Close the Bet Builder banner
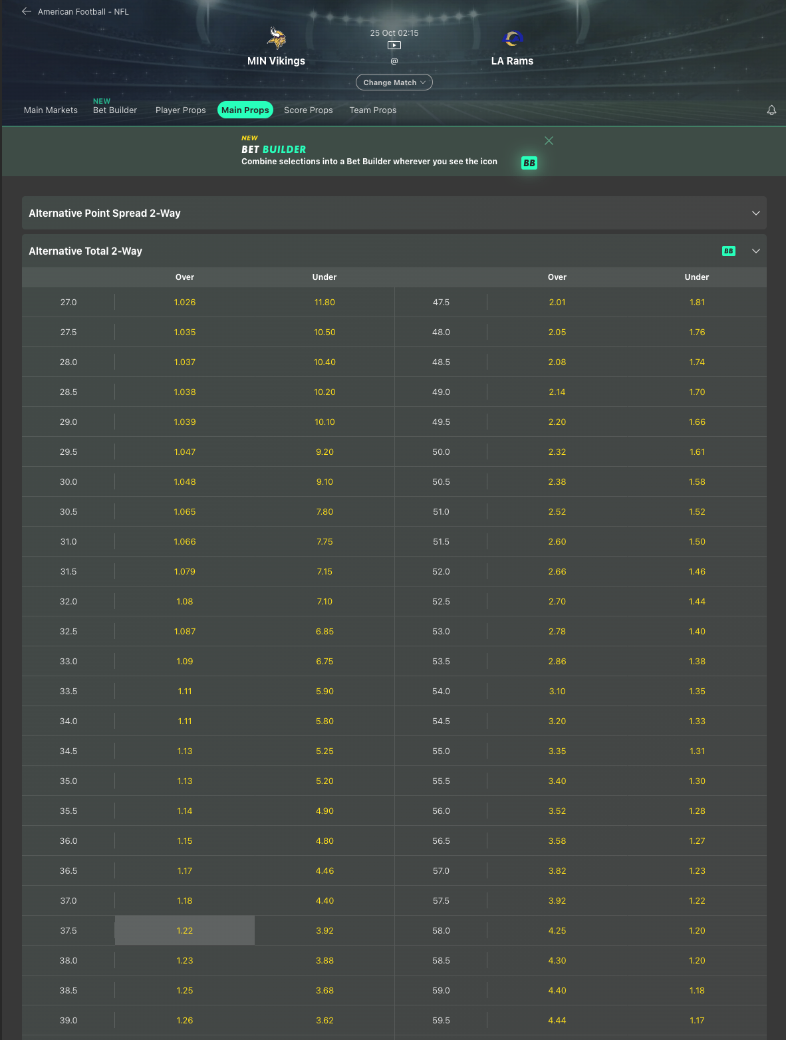The height and width of the screenshot is (1040, 786). pos(549,140)
